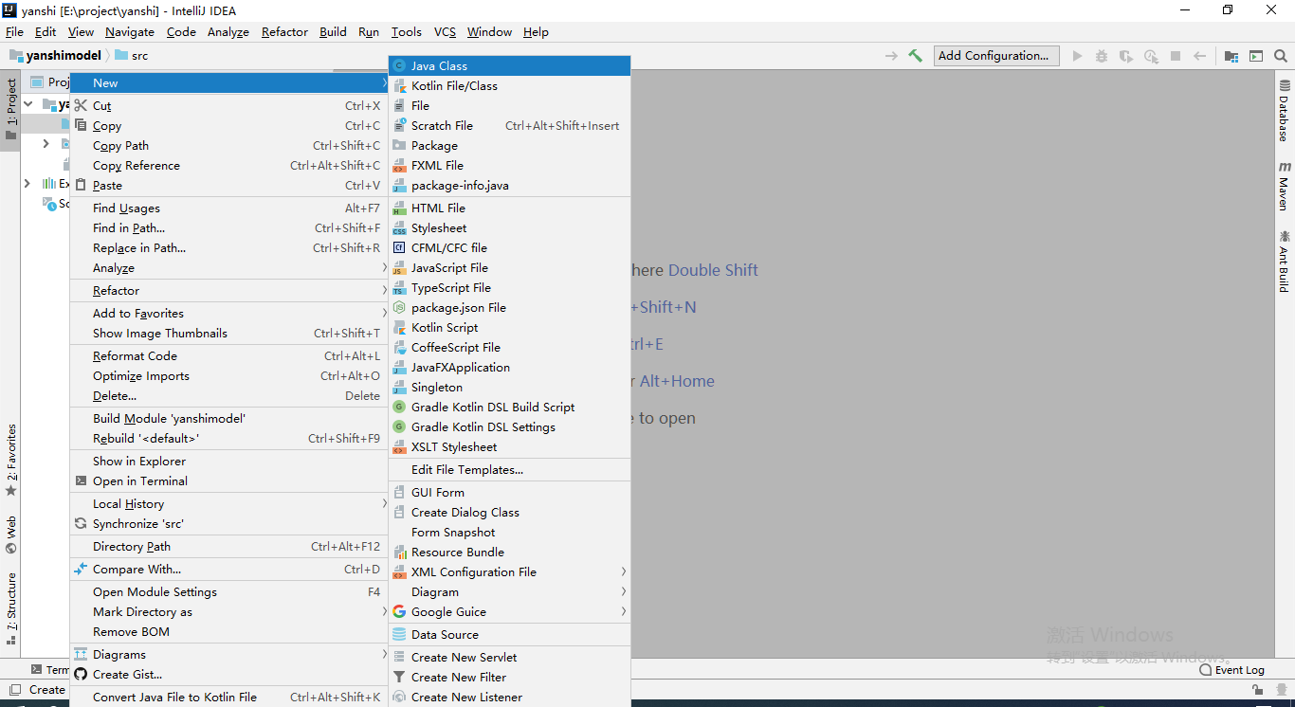
Task: Open the Navigate menu
Action: click(130, 31)
